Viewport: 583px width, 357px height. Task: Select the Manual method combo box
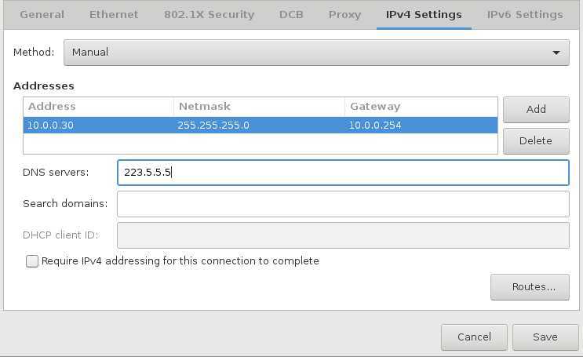pyautogui.click(x=316, y=53)
